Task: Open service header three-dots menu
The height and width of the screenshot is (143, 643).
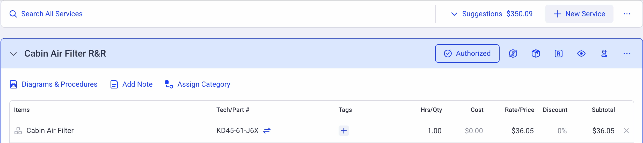Action: (627, 53)
